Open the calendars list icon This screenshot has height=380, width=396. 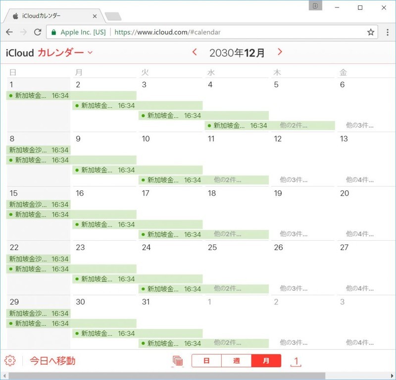point(178,361)
